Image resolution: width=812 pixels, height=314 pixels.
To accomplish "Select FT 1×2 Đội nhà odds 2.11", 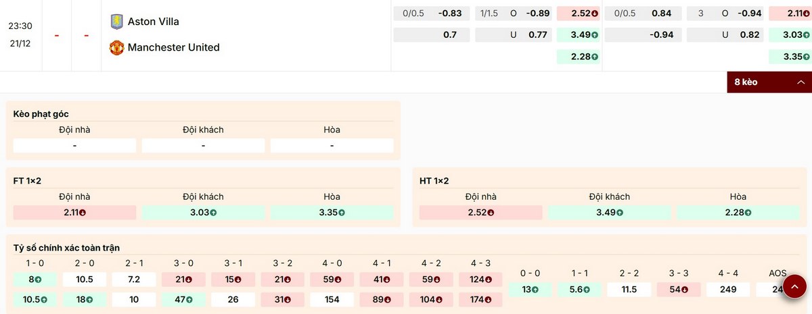I will pos(74,213).
